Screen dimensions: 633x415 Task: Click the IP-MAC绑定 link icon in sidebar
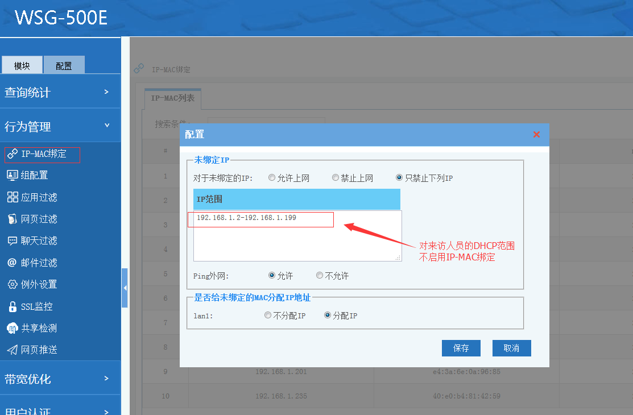tap(12, 153)
